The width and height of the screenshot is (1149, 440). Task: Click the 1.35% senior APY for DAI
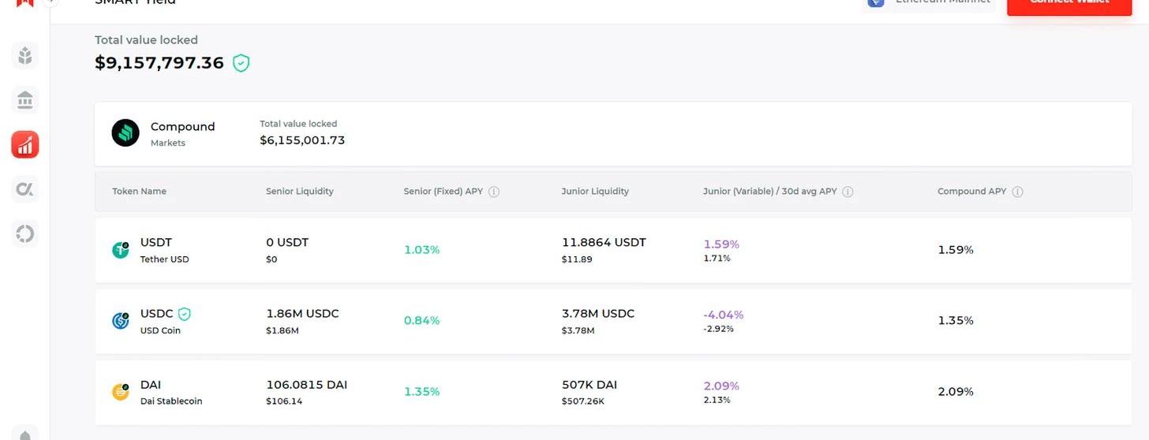point(421,392)
